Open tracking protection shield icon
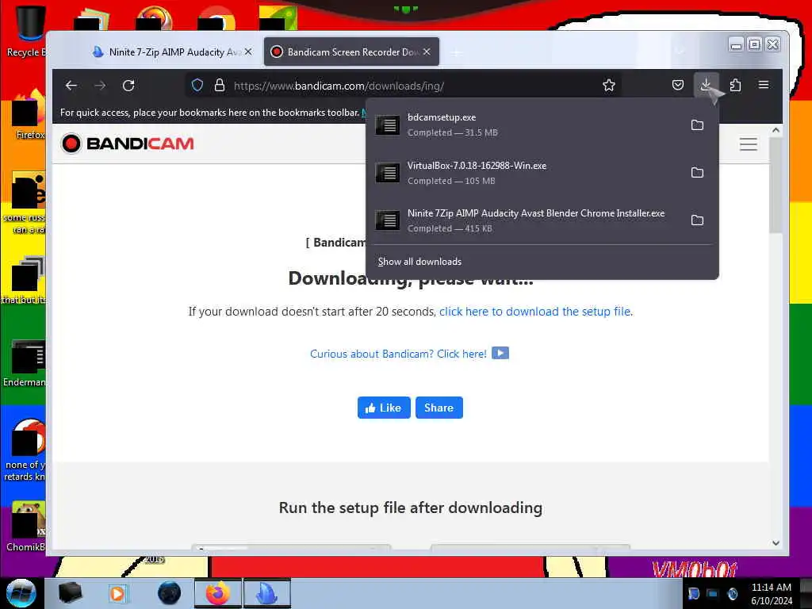This screenshot has height=609, width=812. (x=197, y=86)
